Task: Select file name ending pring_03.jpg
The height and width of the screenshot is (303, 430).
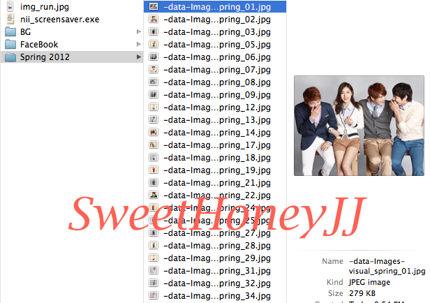Action: point(217,32)
